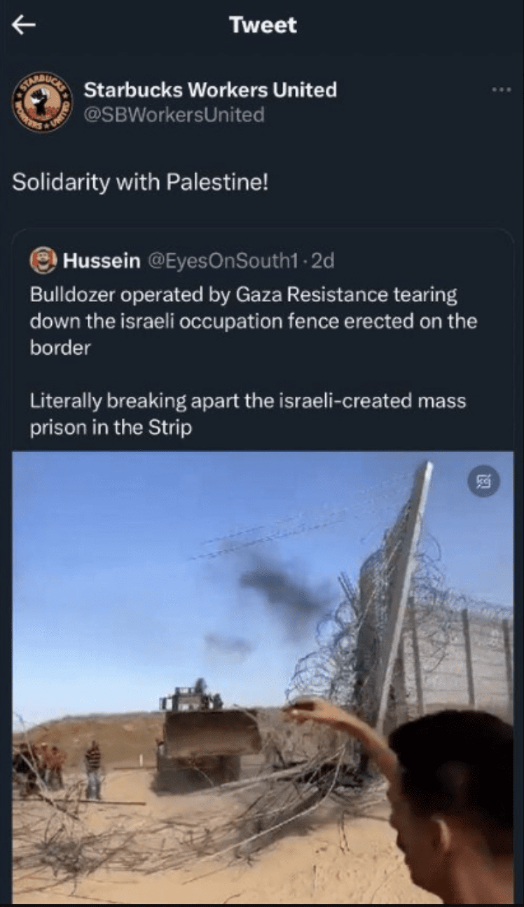Tap the 'Tweet' header title

click(263, 25)
